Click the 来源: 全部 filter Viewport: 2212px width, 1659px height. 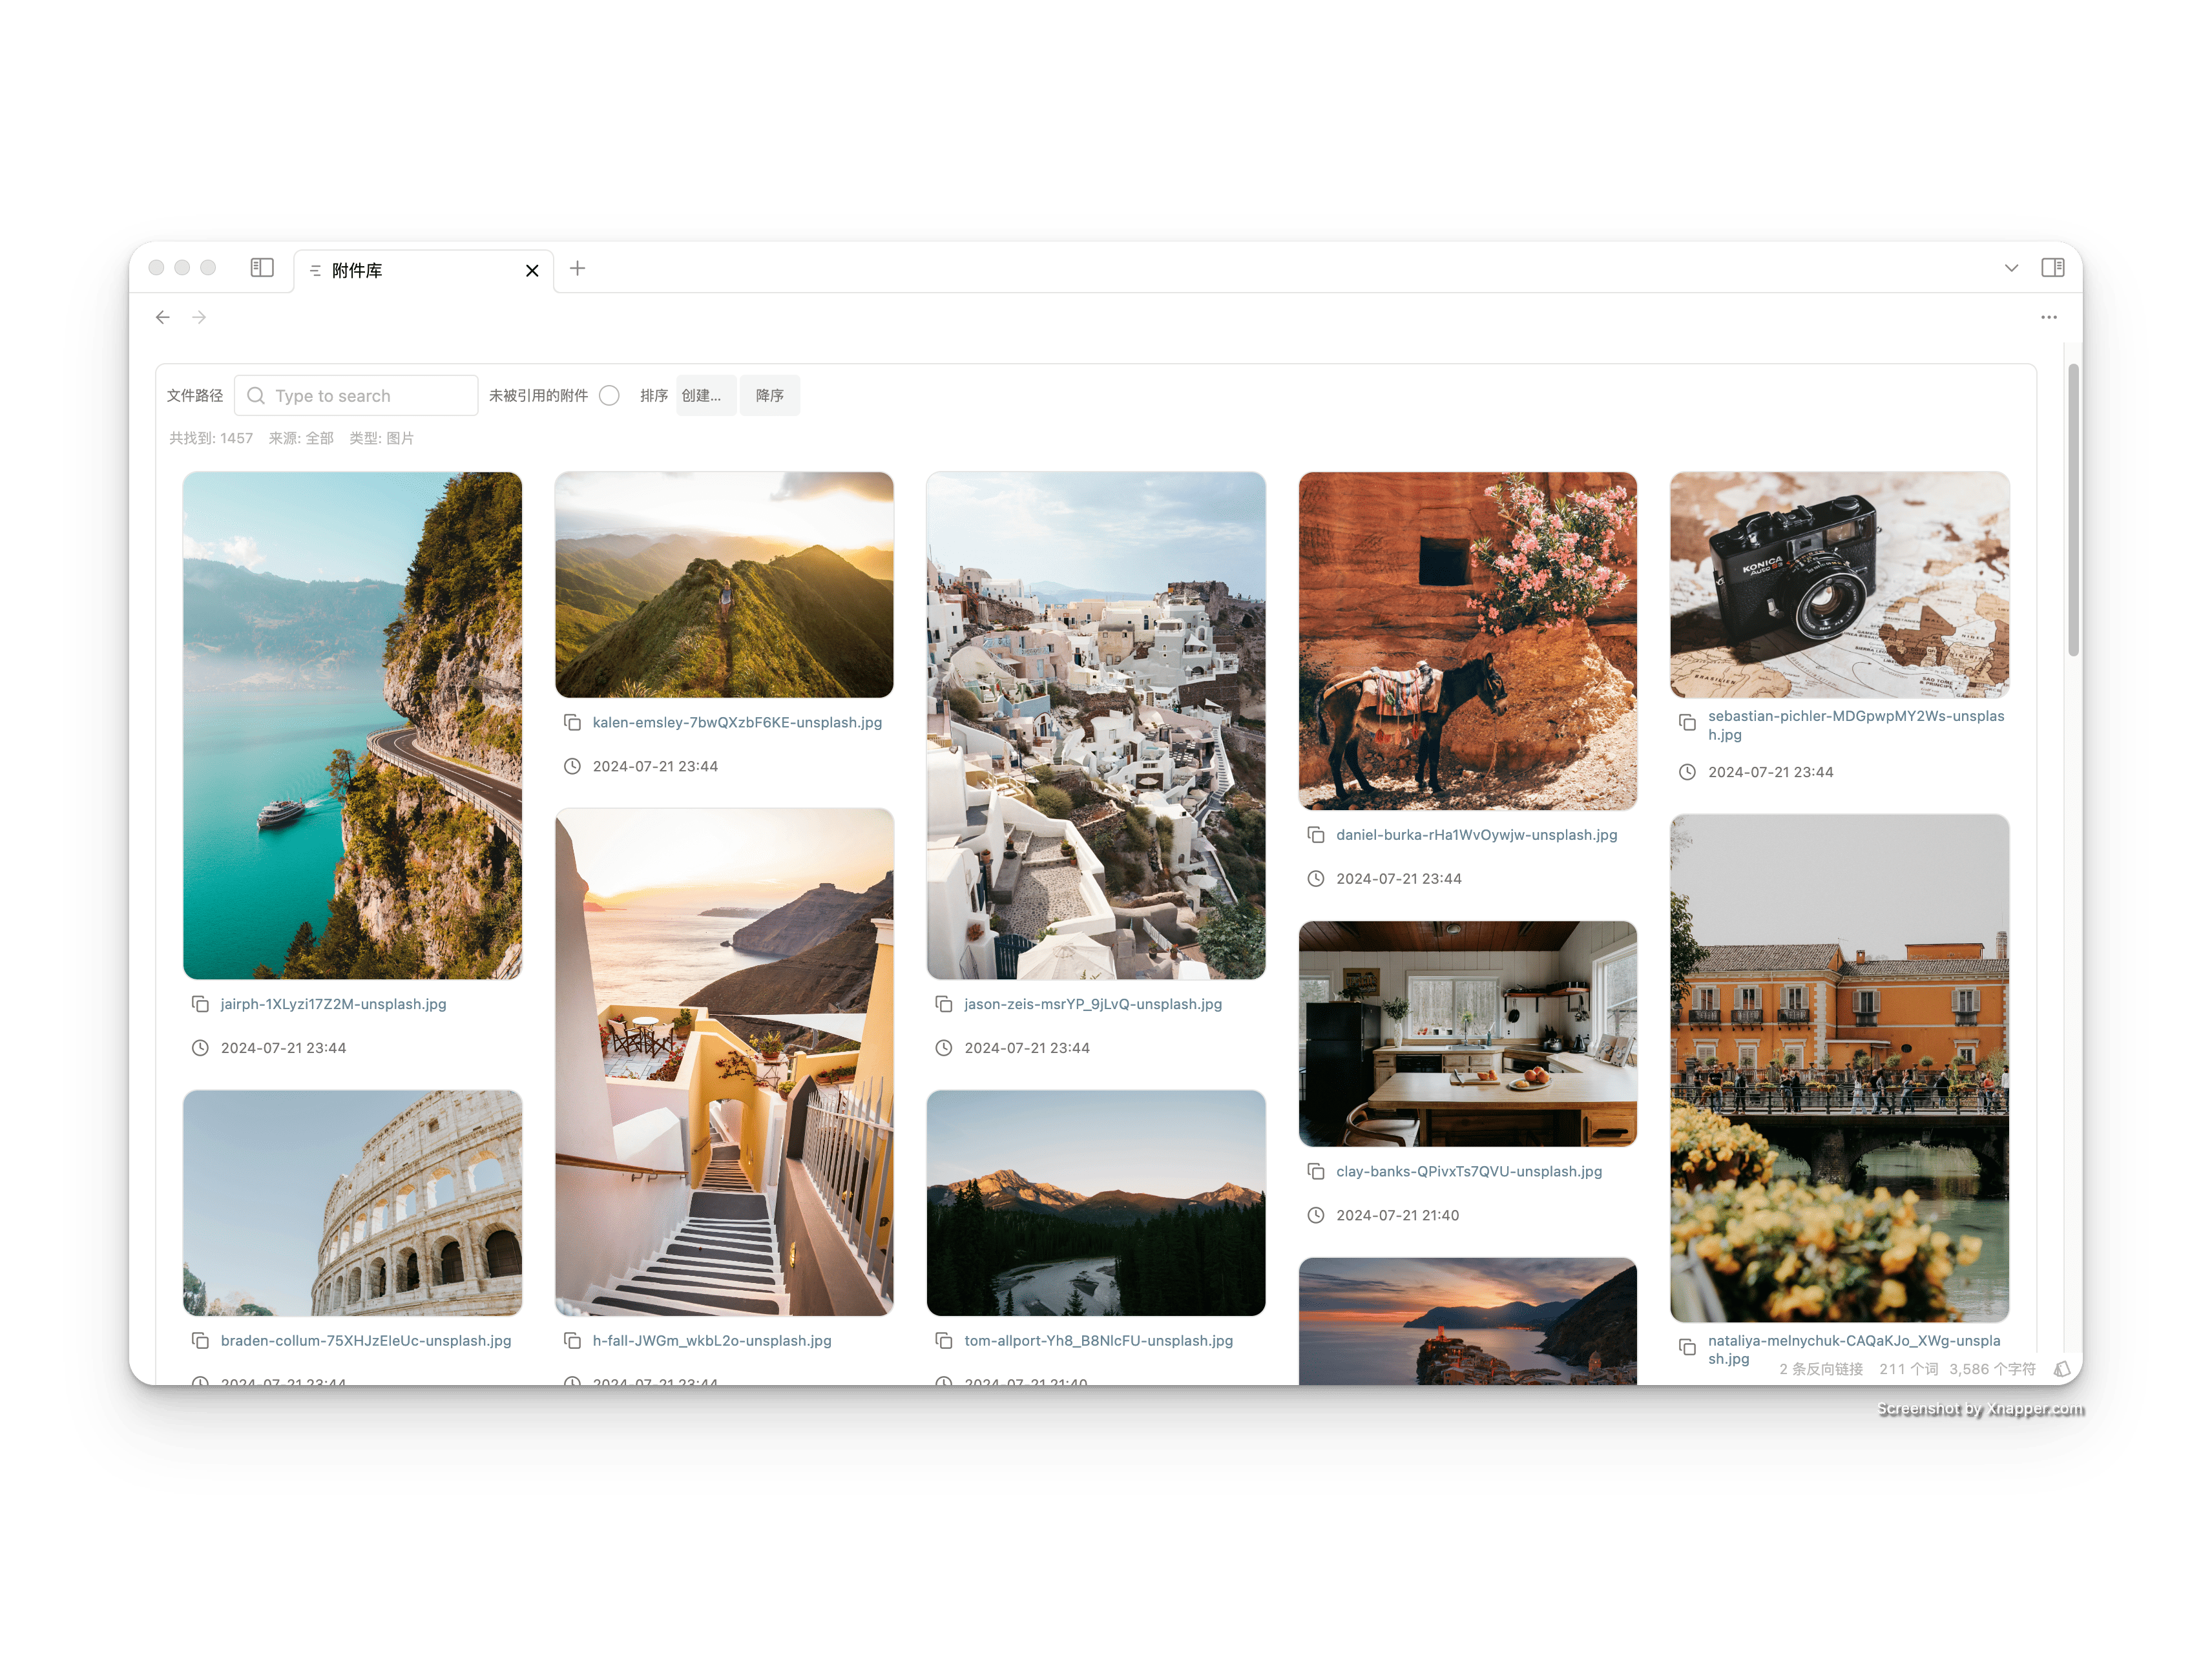pos(301,438)
